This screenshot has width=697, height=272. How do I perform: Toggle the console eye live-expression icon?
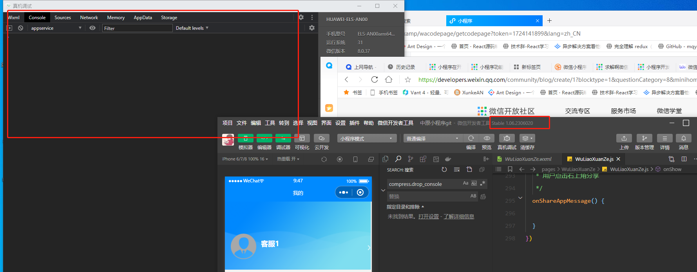click(92, 28)
